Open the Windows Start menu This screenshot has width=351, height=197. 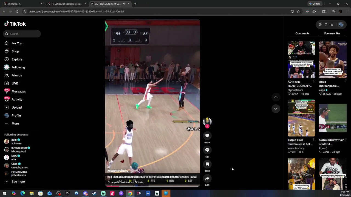point(4,193)
